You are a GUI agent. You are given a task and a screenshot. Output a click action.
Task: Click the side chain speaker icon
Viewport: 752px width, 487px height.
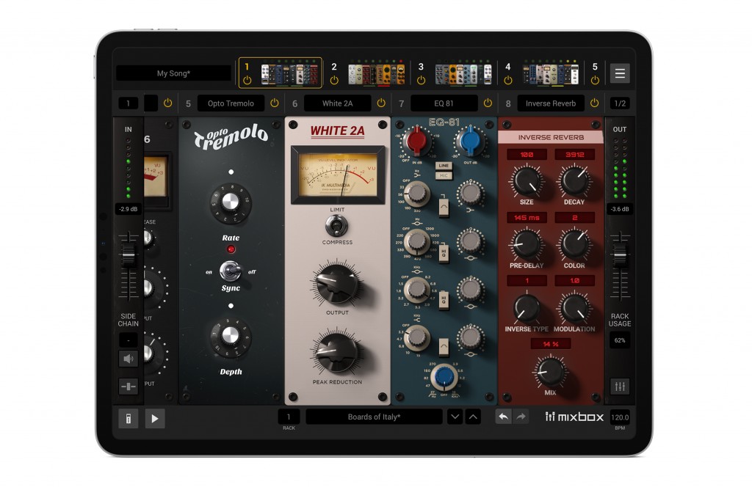click(x=128, y=359)
